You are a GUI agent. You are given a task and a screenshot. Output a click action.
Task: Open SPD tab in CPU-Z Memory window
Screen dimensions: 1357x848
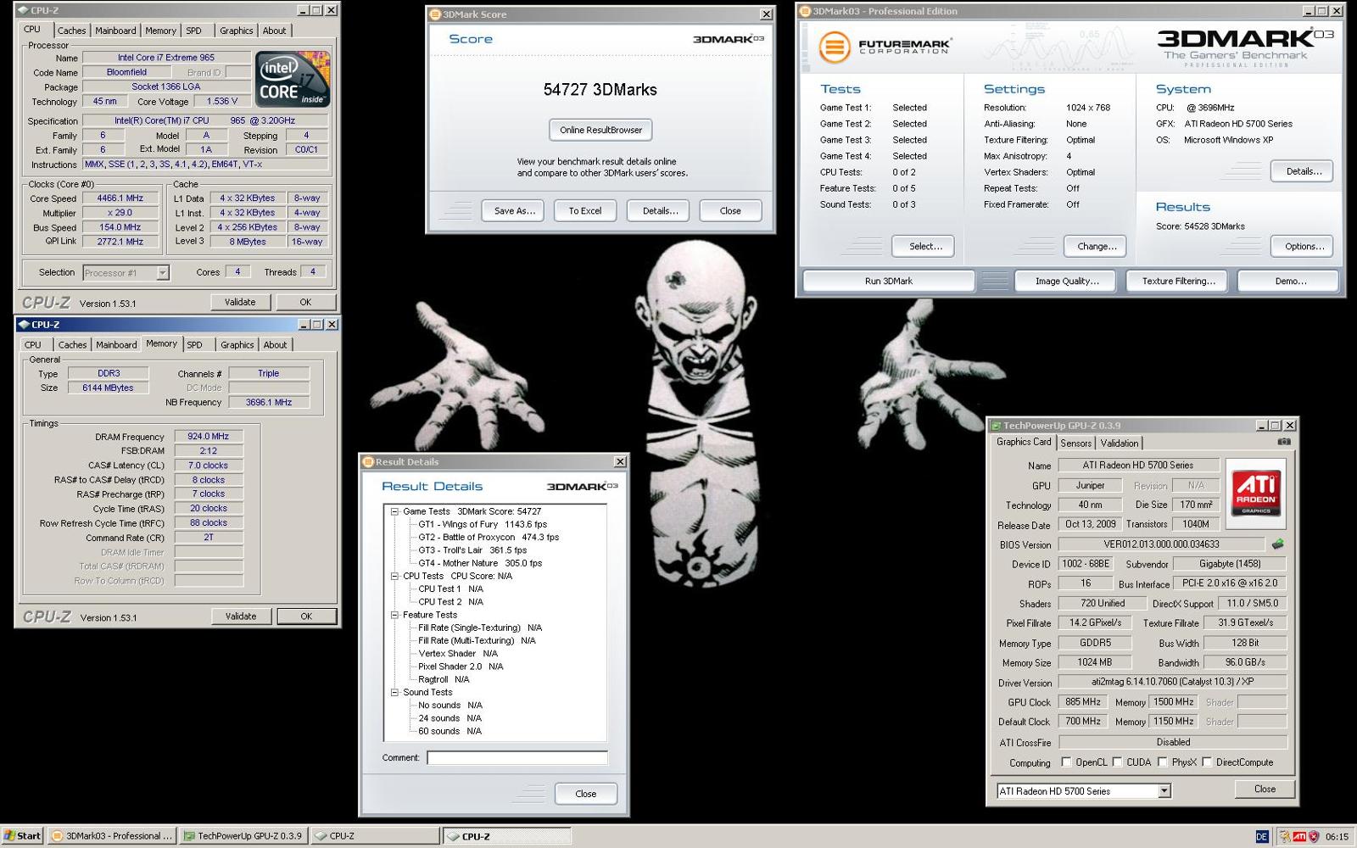[x=194, y=345]
